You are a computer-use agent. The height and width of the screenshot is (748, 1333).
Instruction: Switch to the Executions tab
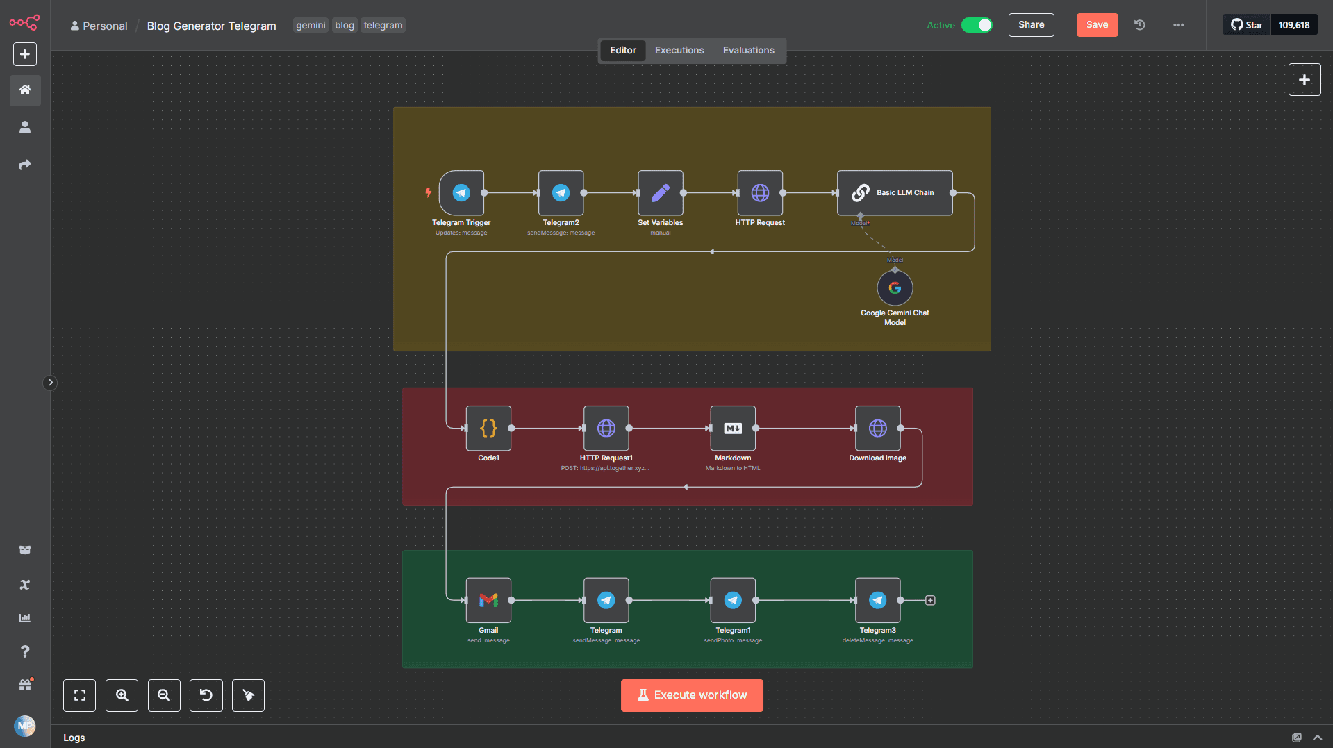point(679,50)
